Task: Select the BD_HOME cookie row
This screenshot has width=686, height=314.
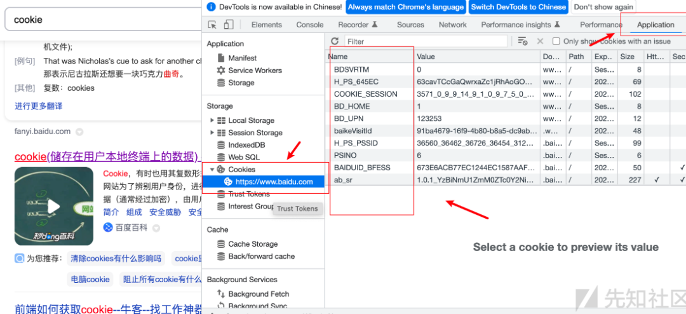Action: (x=506, y=106)
